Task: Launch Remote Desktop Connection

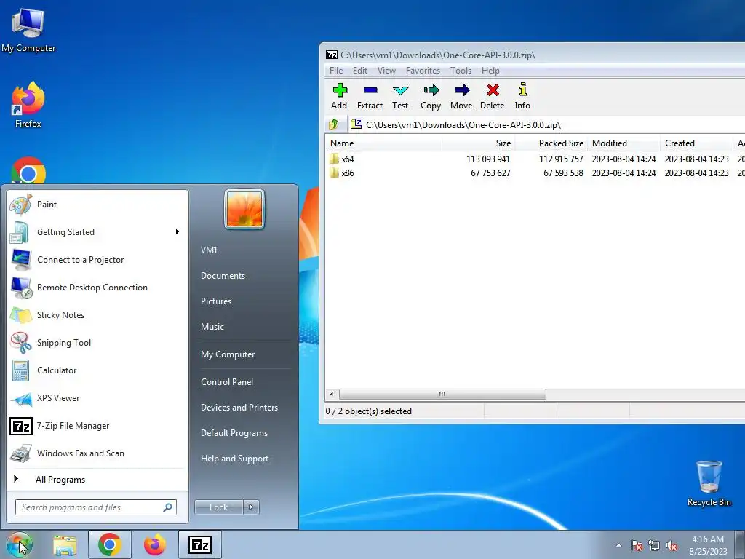Action: pyautogui.click(x=97, y=287)
